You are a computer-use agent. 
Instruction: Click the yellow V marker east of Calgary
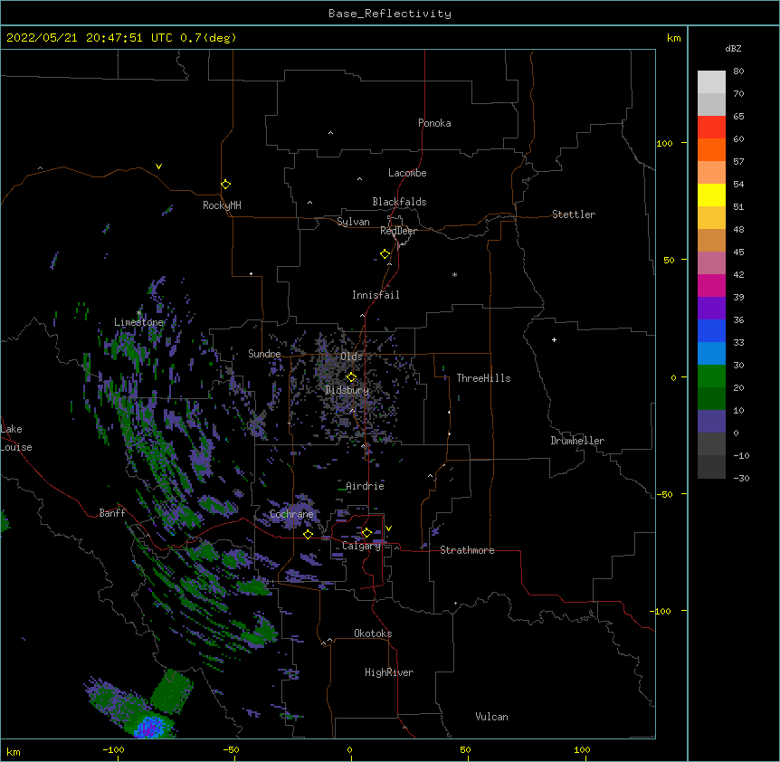(x=388, y=529)
